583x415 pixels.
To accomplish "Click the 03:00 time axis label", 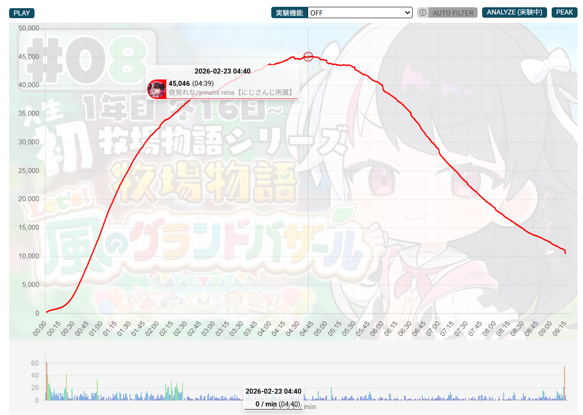I will pos(209,328).
